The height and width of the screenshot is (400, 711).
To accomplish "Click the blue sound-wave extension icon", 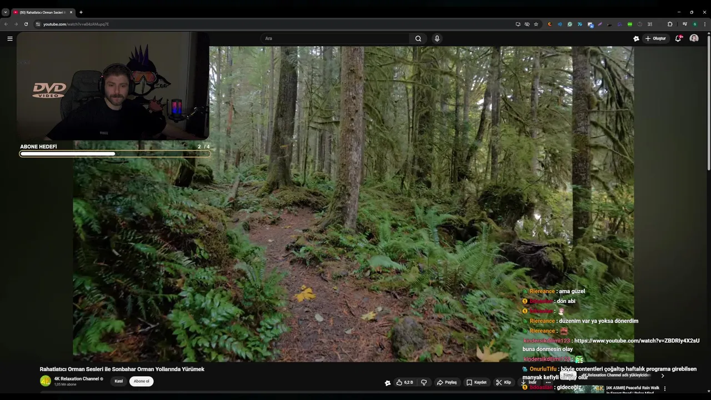I will pos(560,24).
